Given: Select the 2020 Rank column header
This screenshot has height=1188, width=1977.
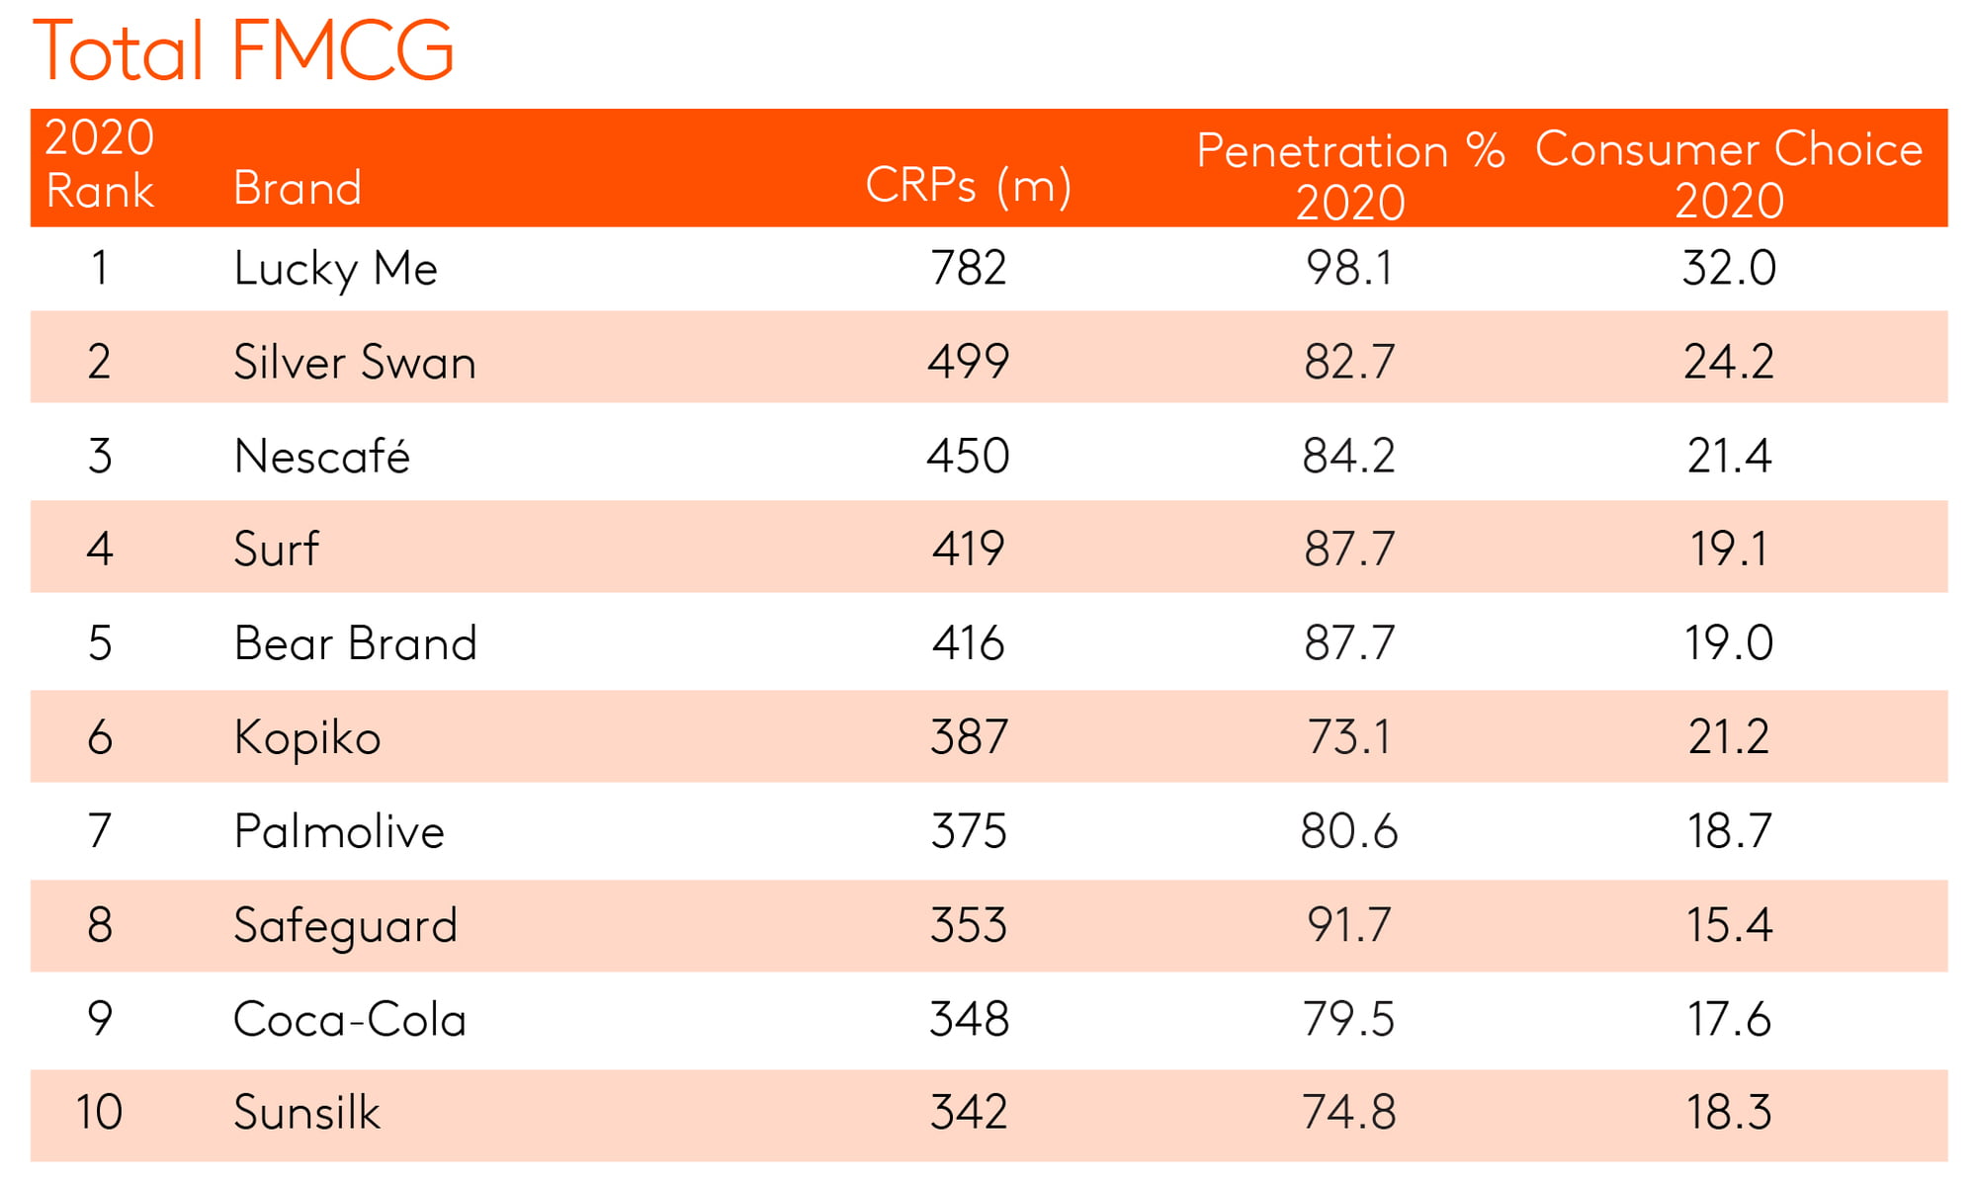Looking at the screenshot, I should (x=100, y=164).
